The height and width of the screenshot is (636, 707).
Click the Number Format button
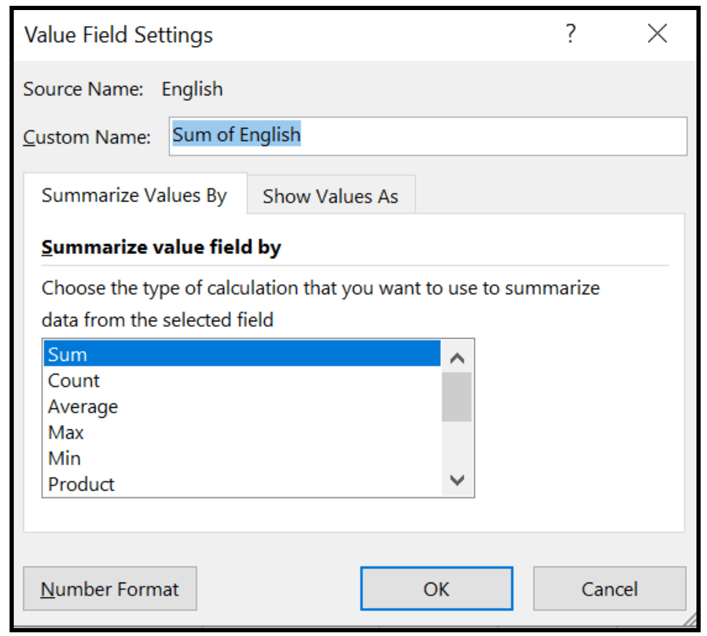[x=110, y=588]
